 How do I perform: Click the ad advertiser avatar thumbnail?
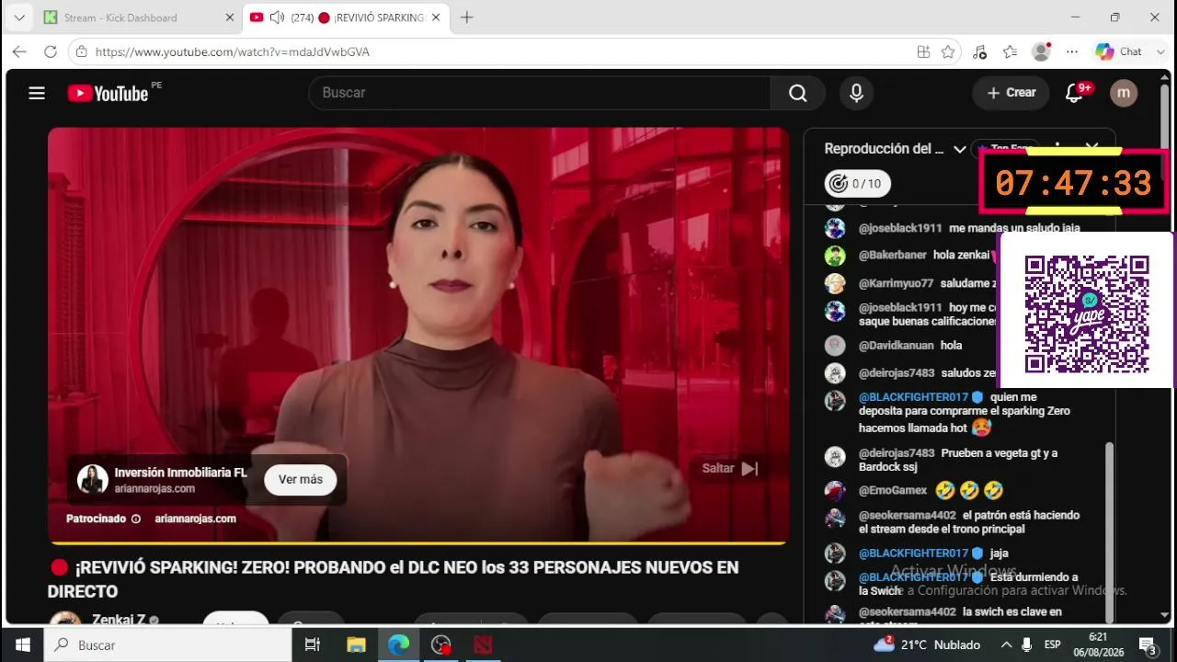[93, 479]
